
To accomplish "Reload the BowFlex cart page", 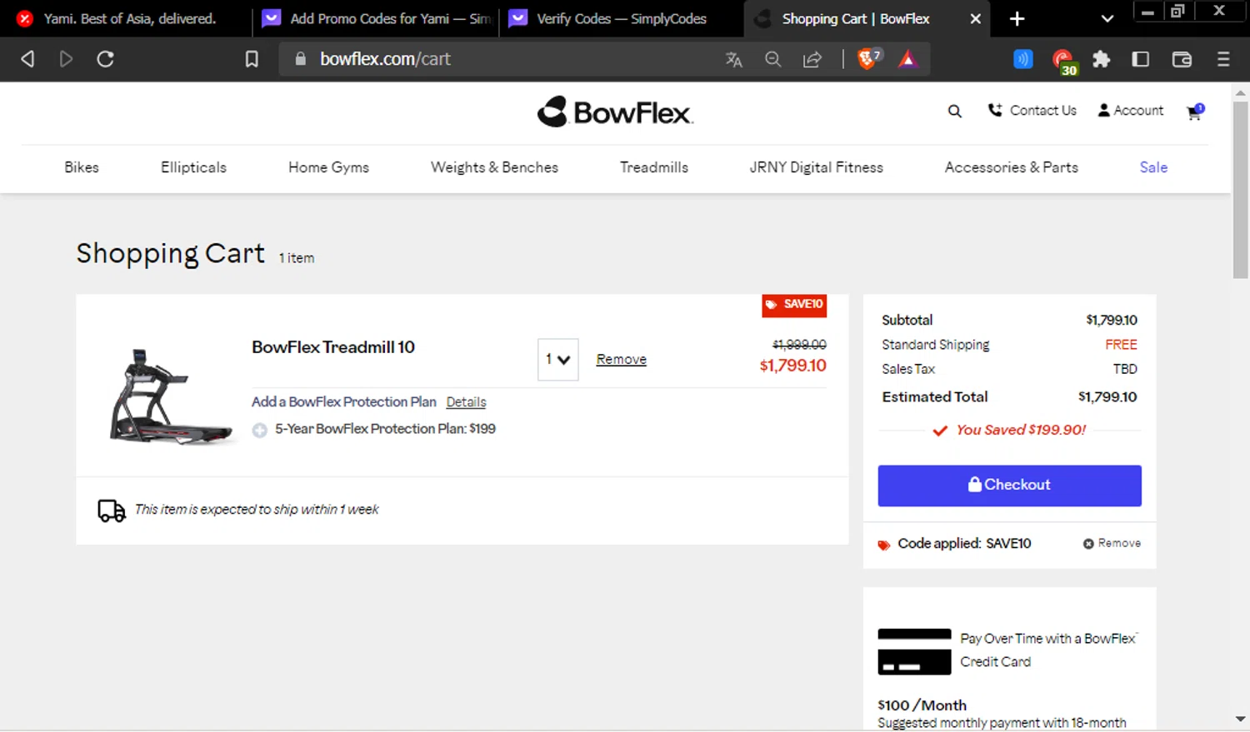I will click(105, 59).
